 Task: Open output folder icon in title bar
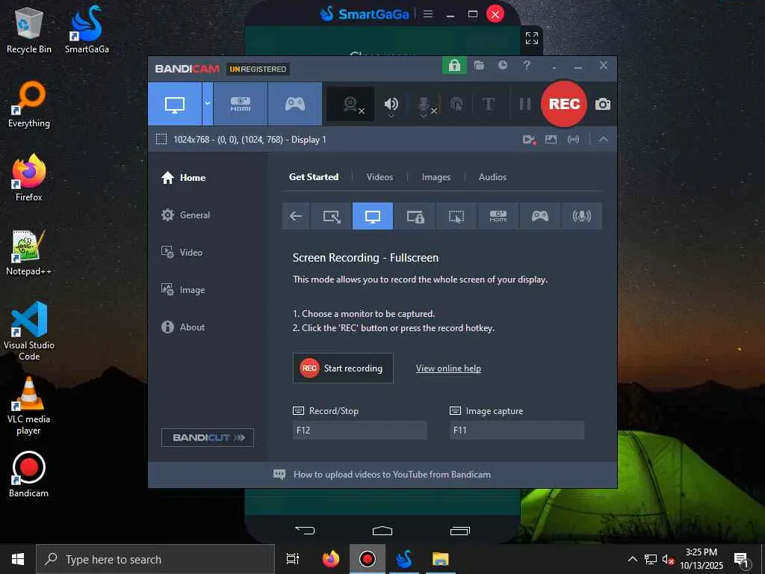pyautogui.click(x=479, y=66)
